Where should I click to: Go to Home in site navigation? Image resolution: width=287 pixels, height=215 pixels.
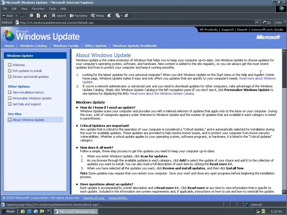[9, 46]
